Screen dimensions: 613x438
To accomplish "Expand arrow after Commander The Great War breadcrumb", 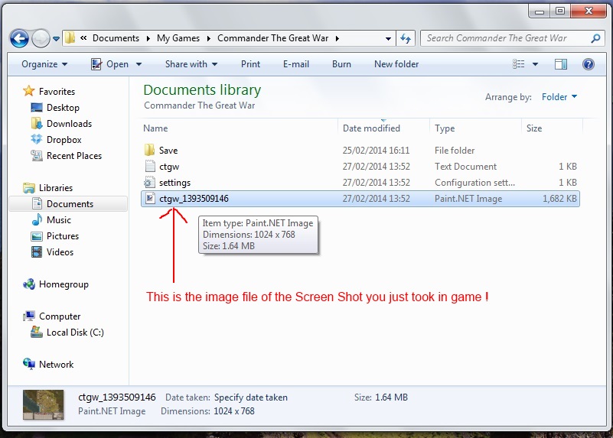I will pyautogui.click(x=337, y=38).
